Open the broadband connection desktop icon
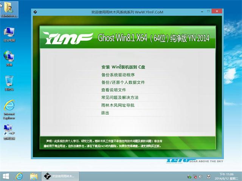This screenshot has width=242, height=181. [9, 131]
